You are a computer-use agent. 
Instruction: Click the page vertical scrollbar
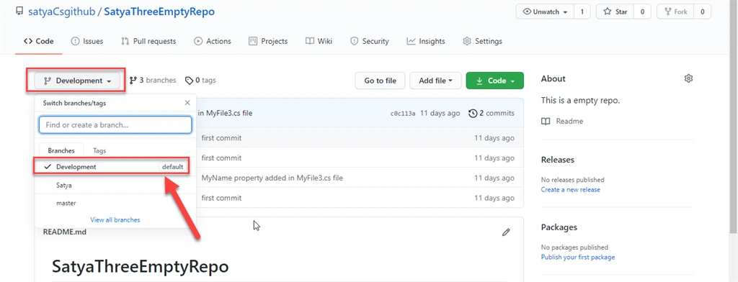(734, 117)
